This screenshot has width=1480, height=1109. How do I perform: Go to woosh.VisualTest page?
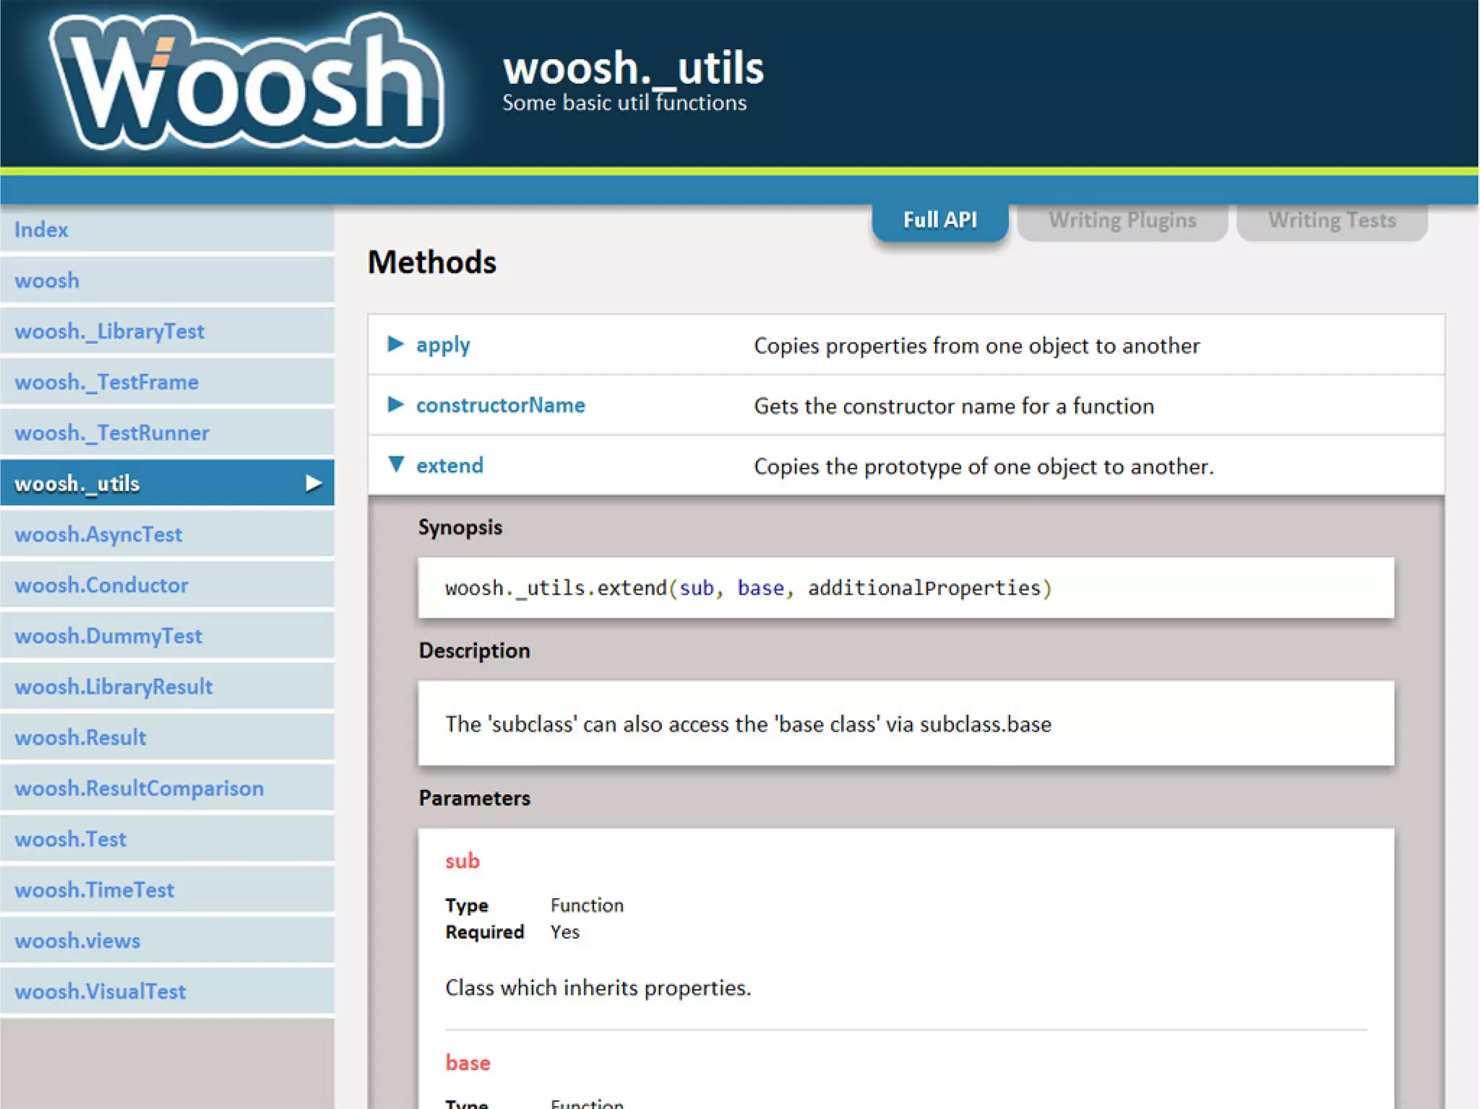167,991
